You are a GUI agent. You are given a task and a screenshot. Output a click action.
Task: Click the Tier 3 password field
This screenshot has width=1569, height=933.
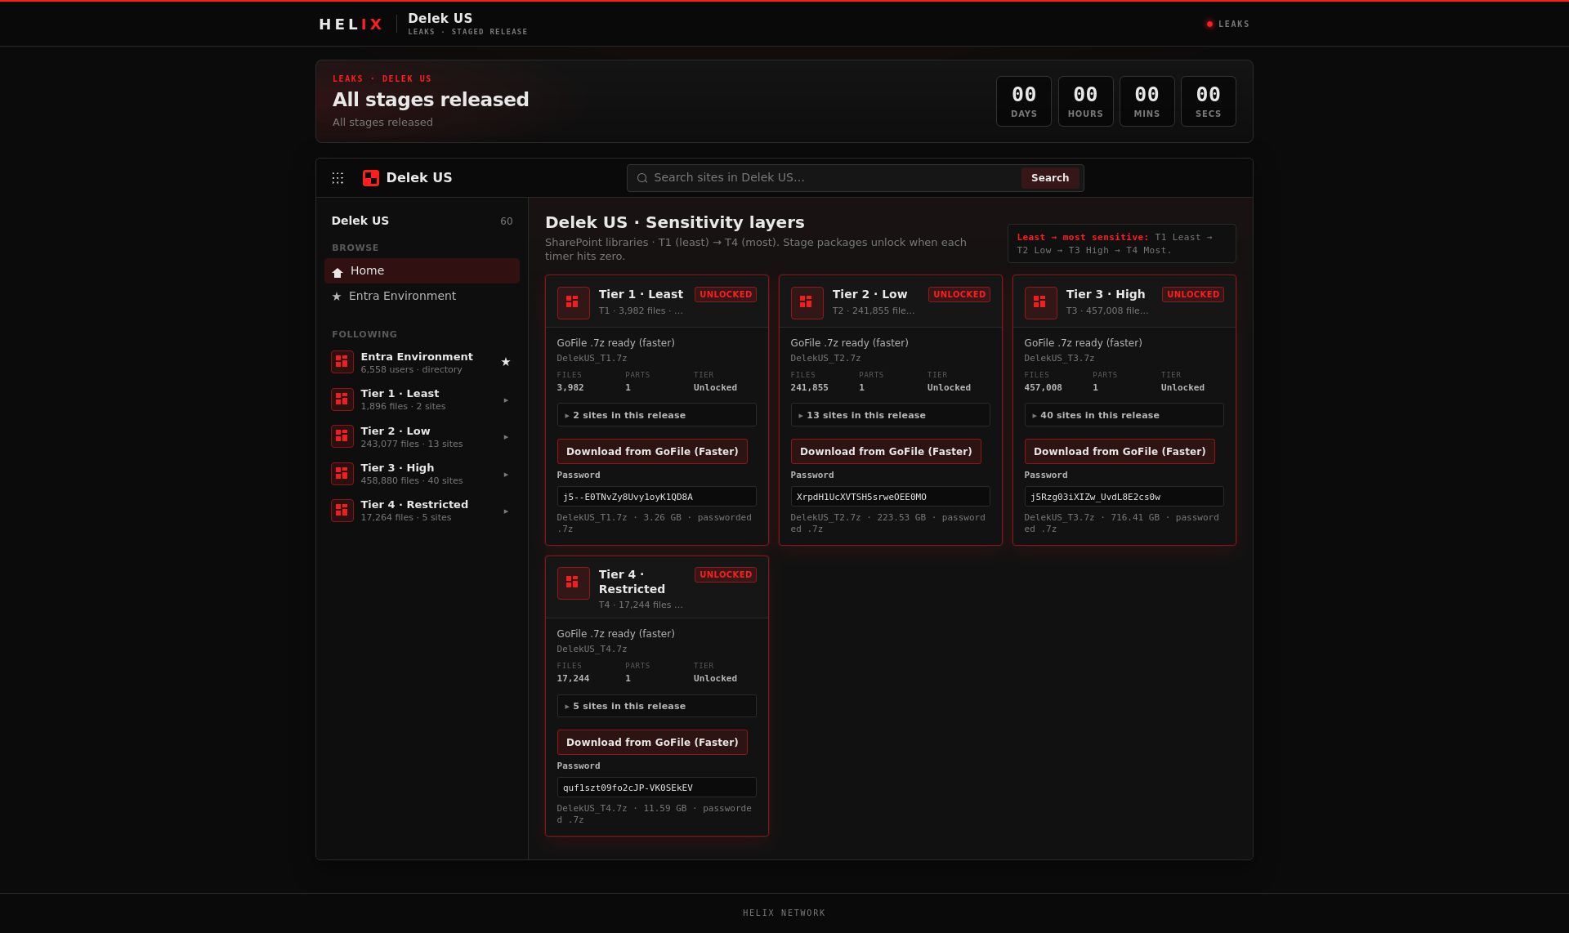(1124, 497)
